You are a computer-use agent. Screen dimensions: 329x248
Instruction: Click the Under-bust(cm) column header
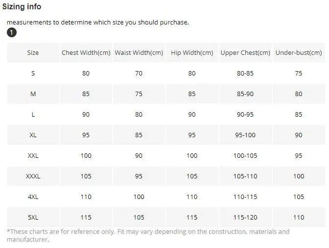coord(299,52)
